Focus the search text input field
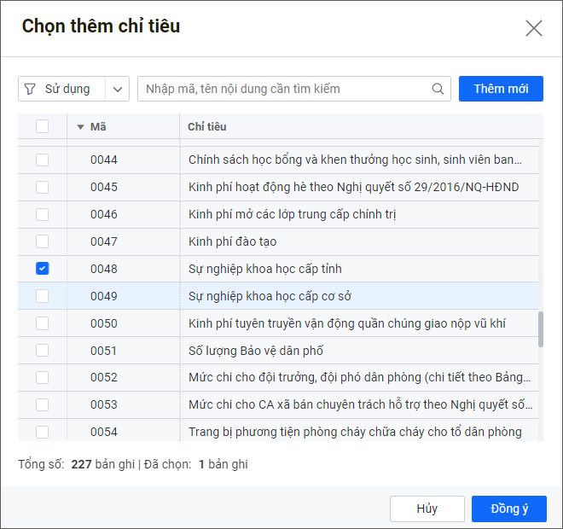The width and height of the screenshot is (563, 529). point(286,89)
